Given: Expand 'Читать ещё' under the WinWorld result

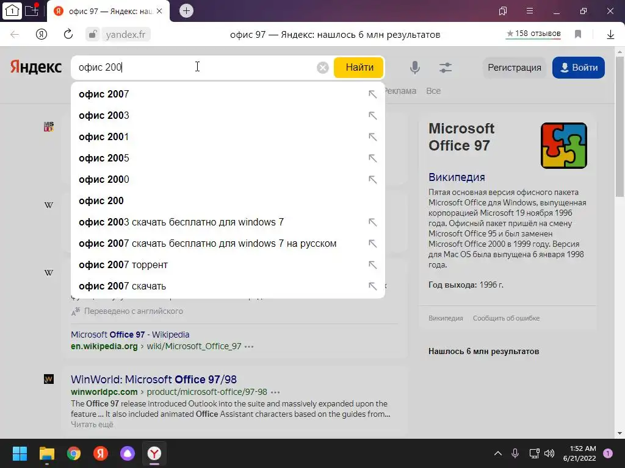Looking at the screenshot, I should [x=92, y=425].
